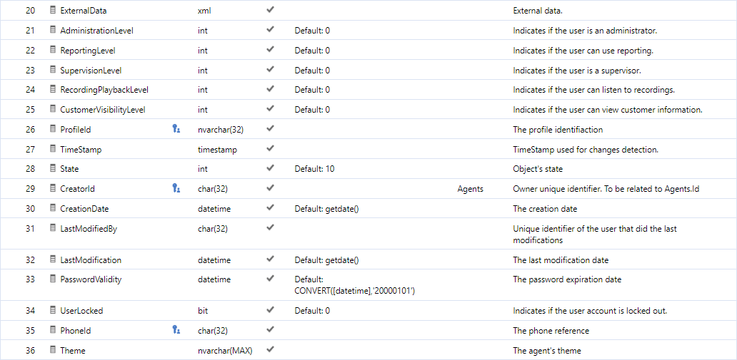Screen dimensions: 737x360
Task: Select the SupervisionLevel column name
Action: coord(91,71)
